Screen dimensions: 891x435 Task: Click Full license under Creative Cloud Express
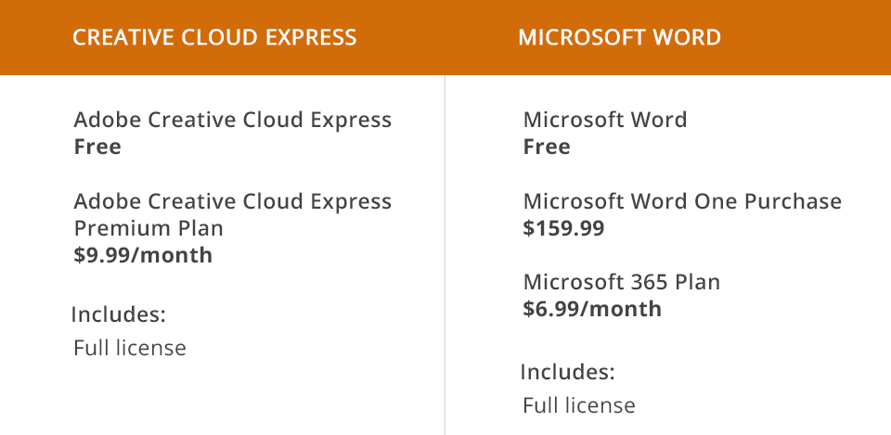point(130,348)
